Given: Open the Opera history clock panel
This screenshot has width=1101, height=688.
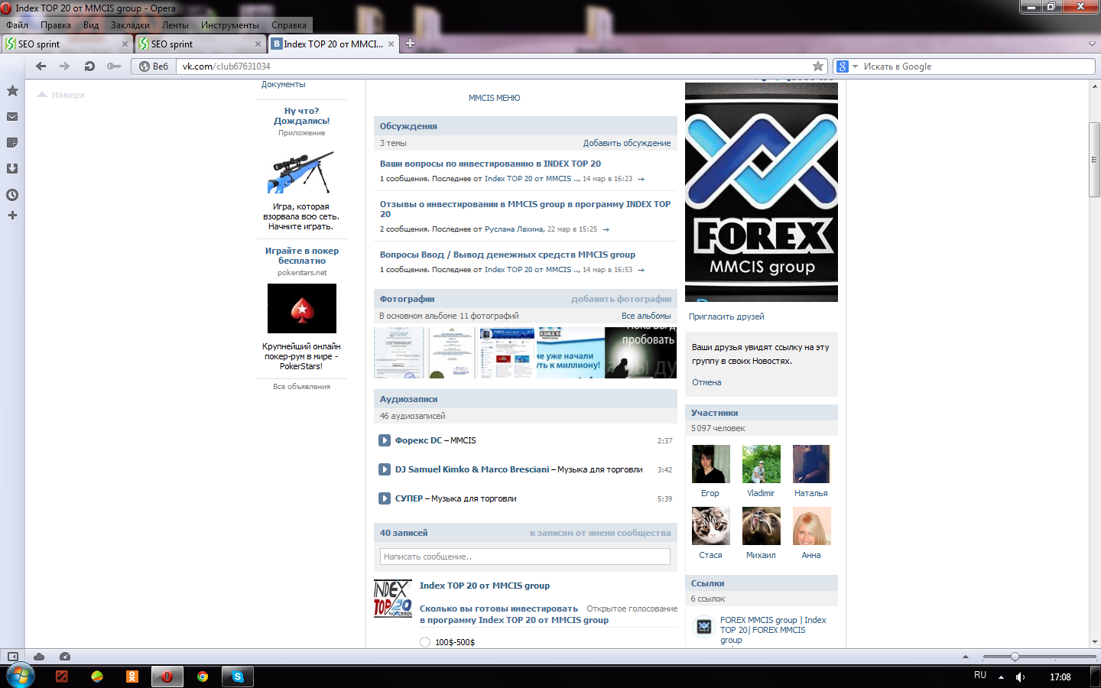Looking at the screenshot, I should pos(12,195).
